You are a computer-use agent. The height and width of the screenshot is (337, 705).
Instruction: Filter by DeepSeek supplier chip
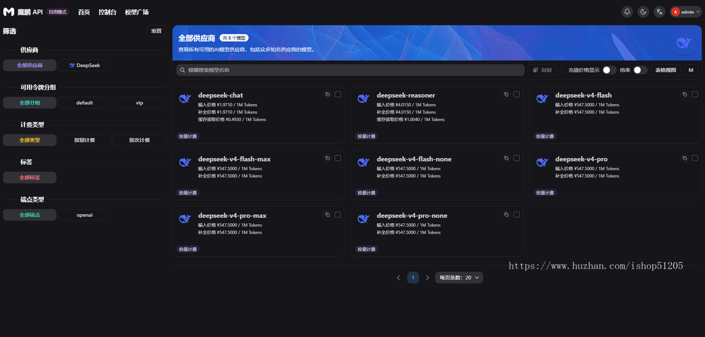[85, 65]
